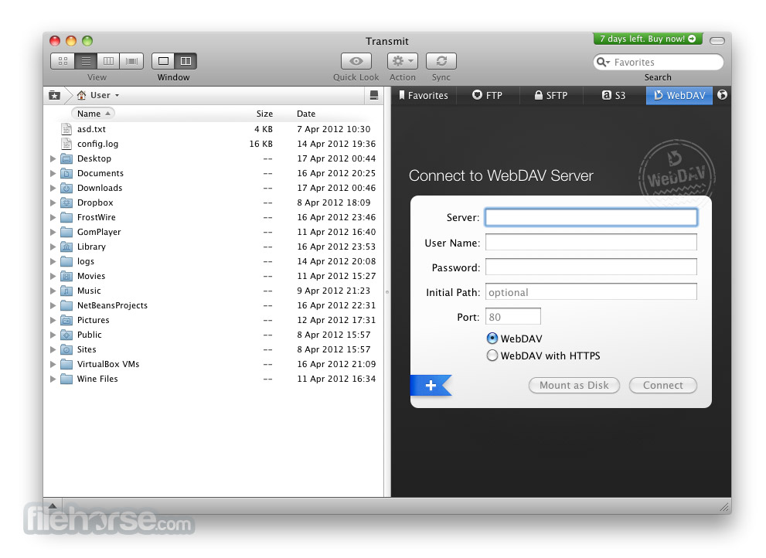The height and width of the screenshot is (558, 766).
Task: Click the Password input field
Action: click(x=591, y=267)
